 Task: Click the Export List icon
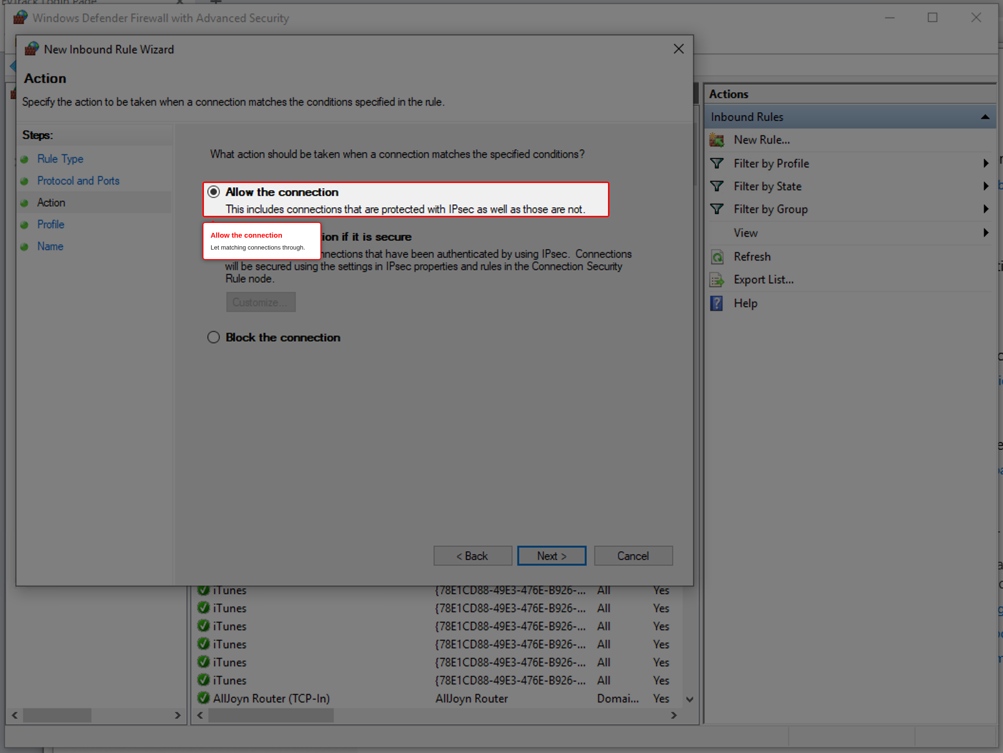[717, 280]
